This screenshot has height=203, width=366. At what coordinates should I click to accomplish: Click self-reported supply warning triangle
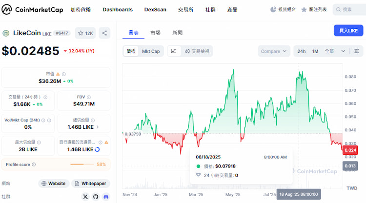(106, 142)
